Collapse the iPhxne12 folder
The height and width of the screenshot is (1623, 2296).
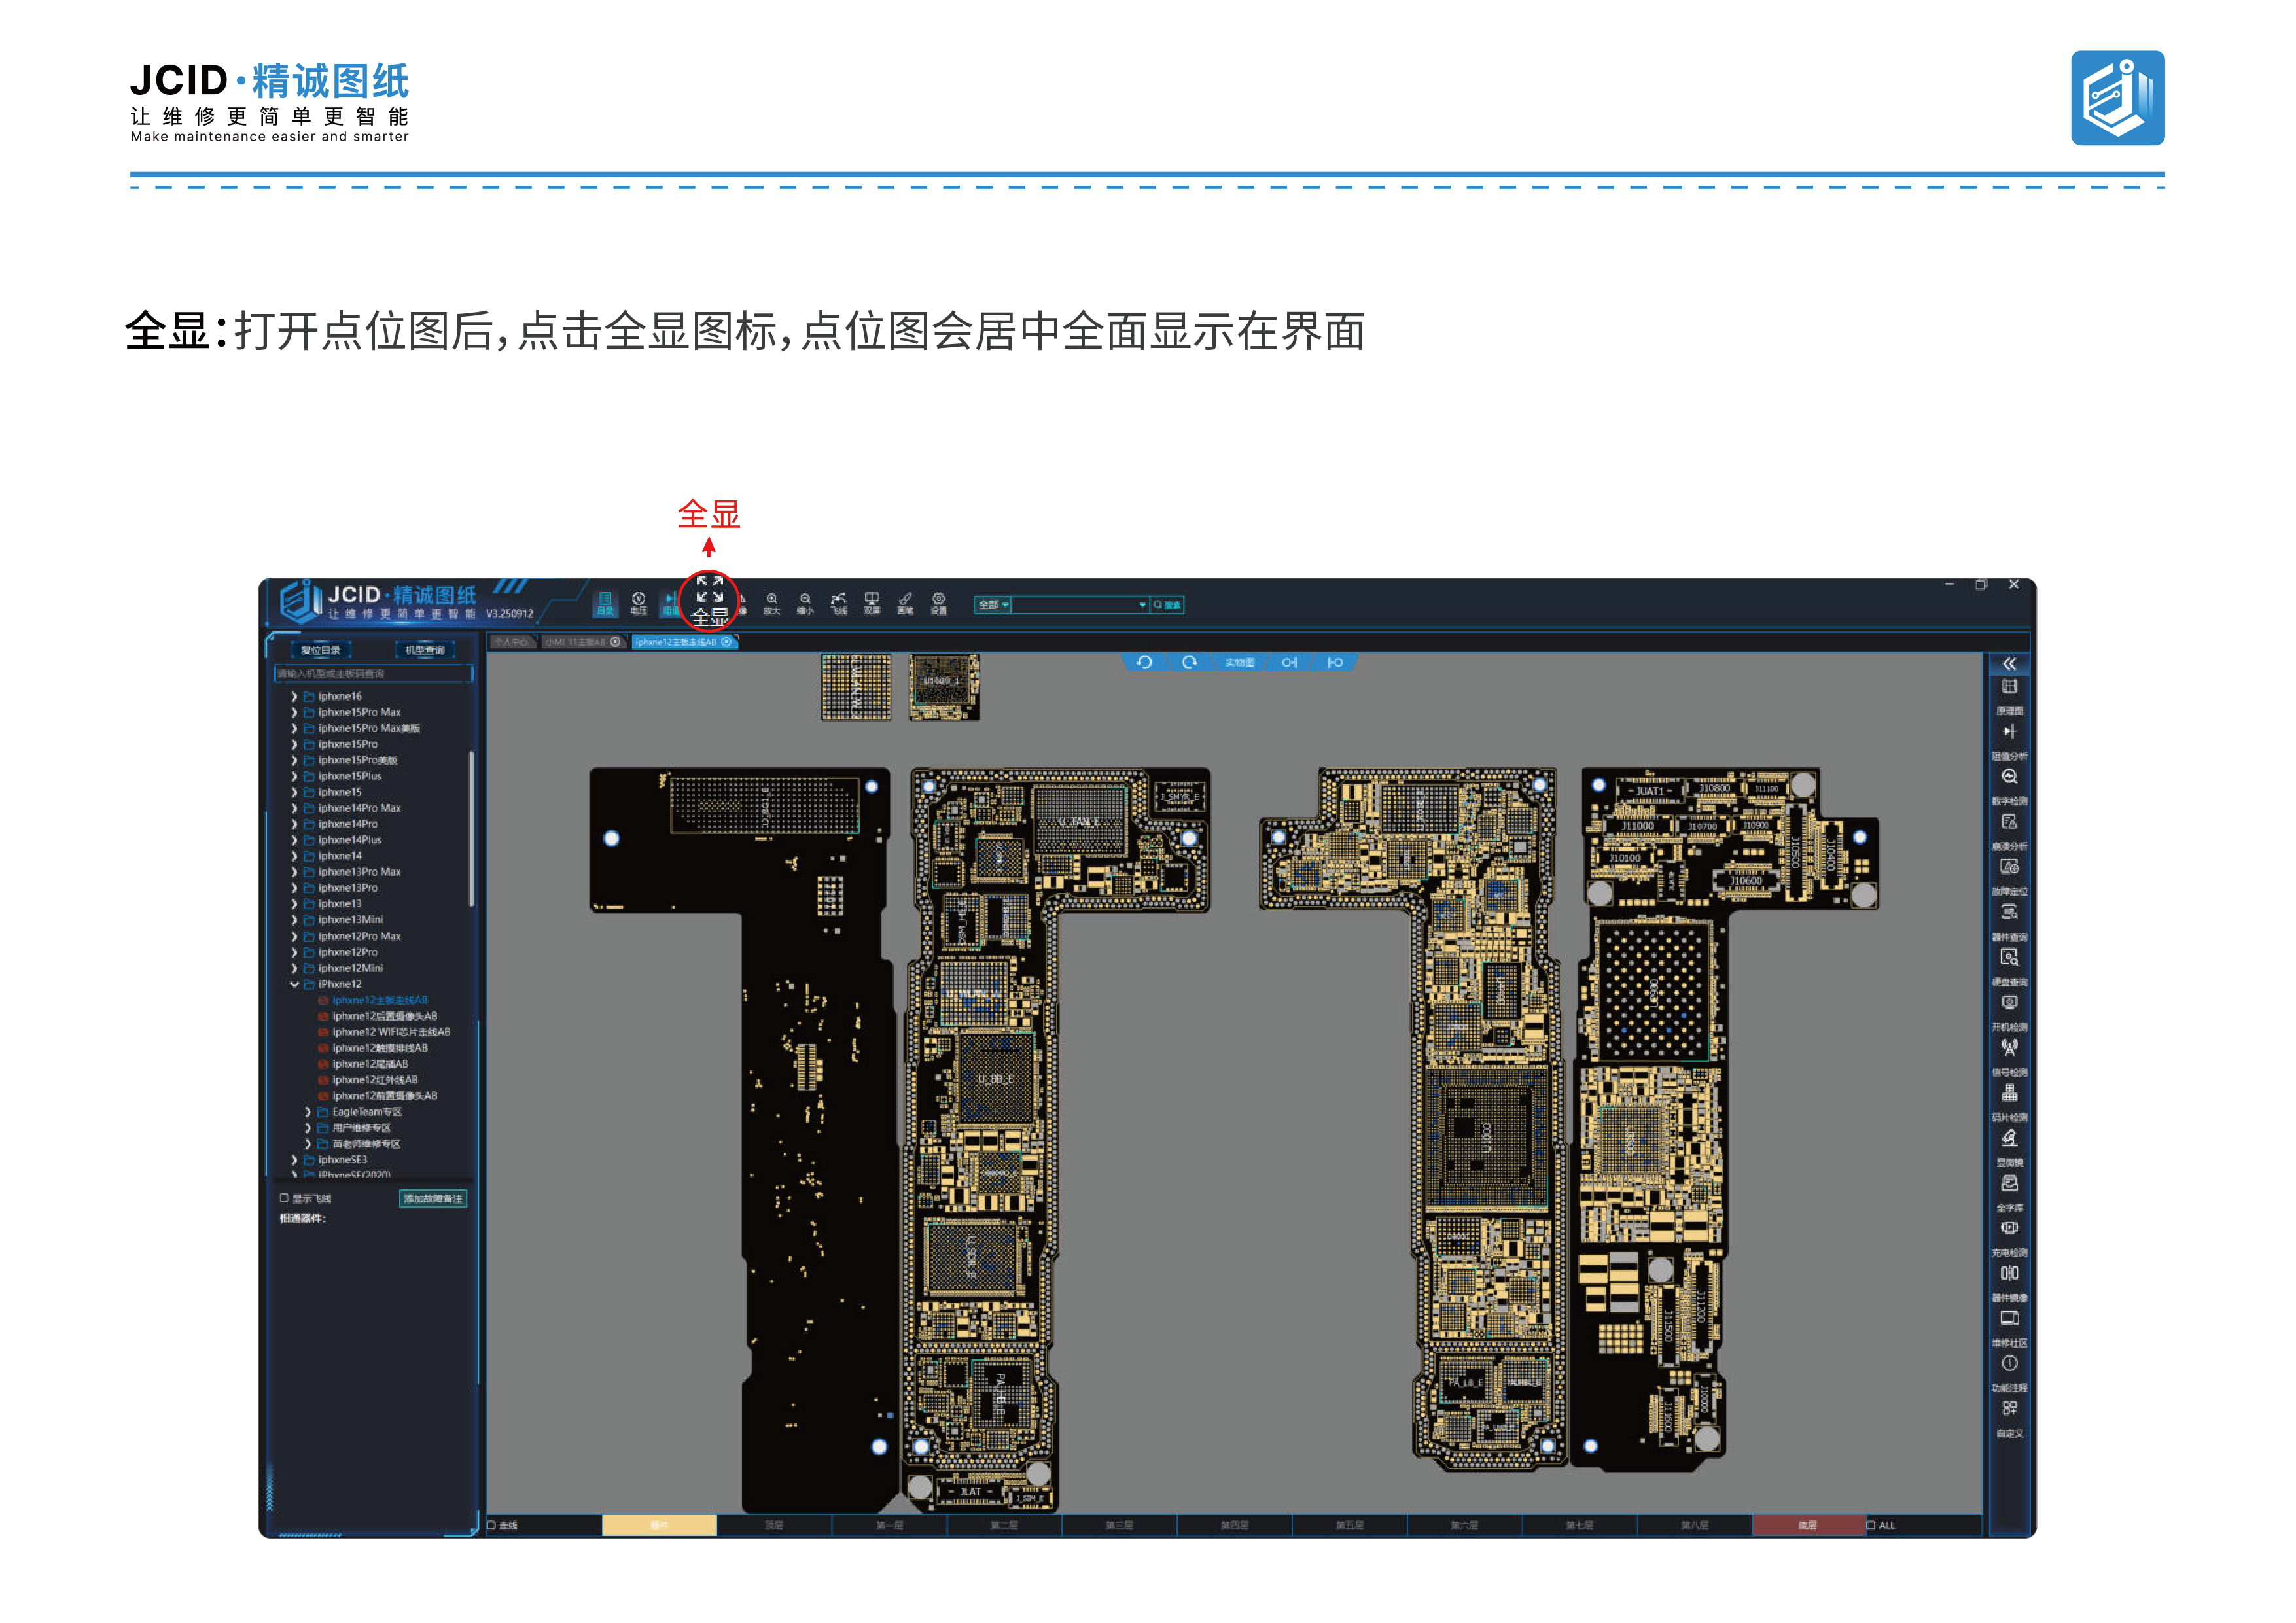(x=294, y=984)
